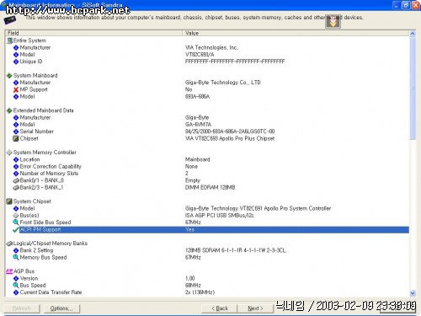Select the 'GA-6VM7A' model value
421x316 pixels.
198,125
